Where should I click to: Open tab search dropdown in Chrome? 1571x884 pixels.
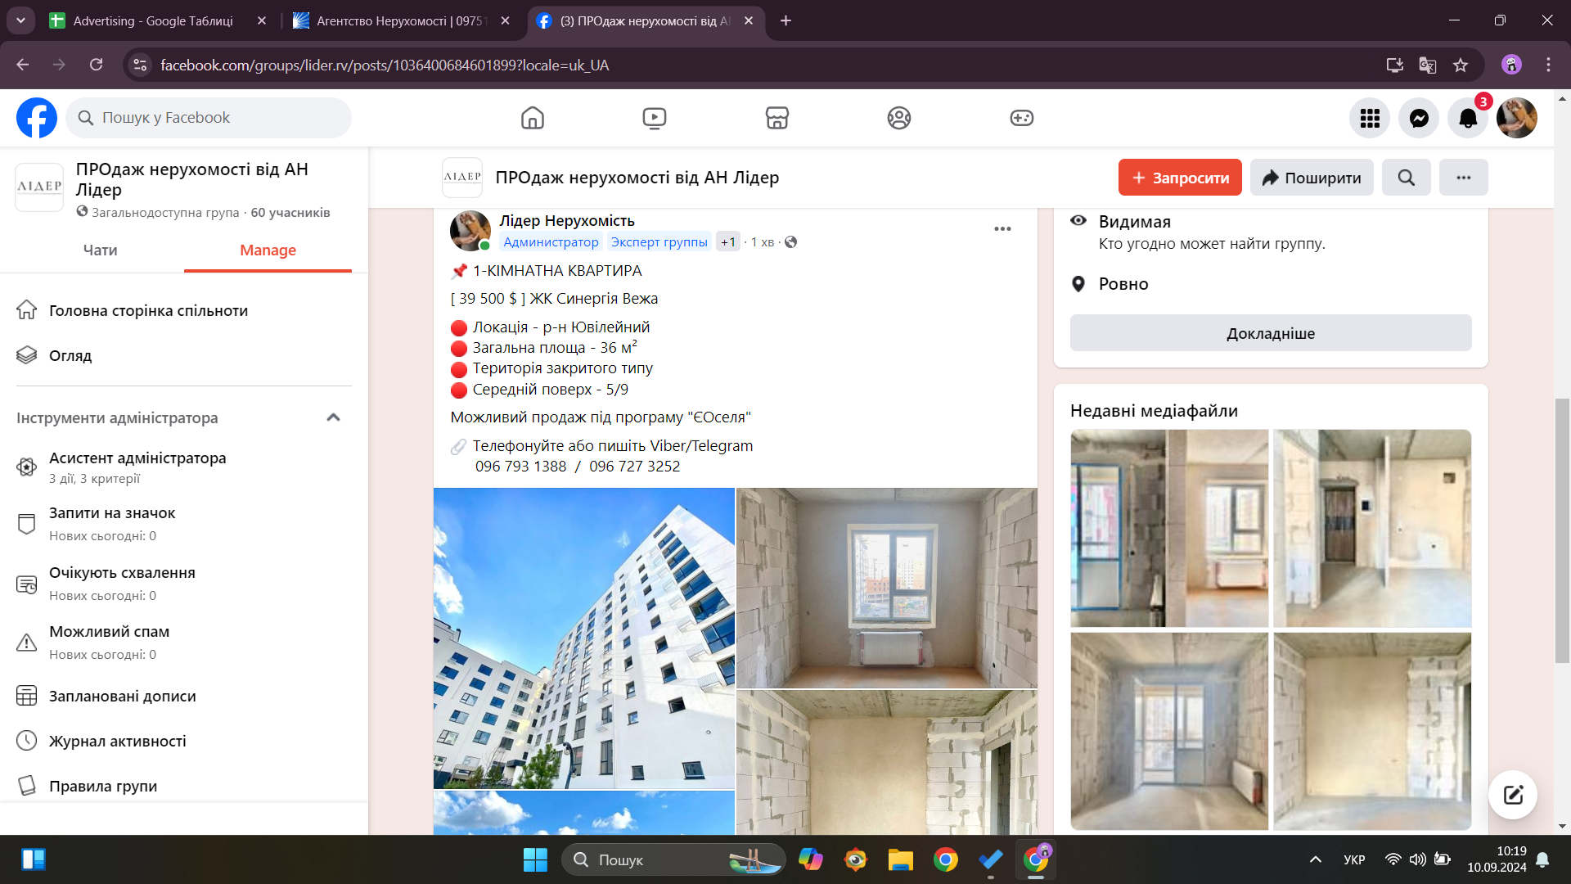click(x=20, y=20)
